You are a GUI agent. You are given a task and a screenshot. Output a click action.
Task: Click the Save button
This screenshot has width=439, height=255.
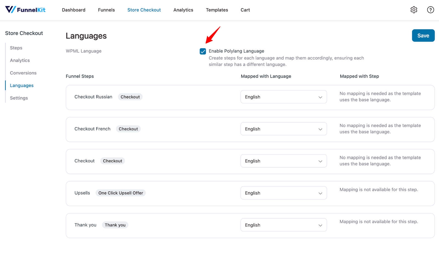423,36
